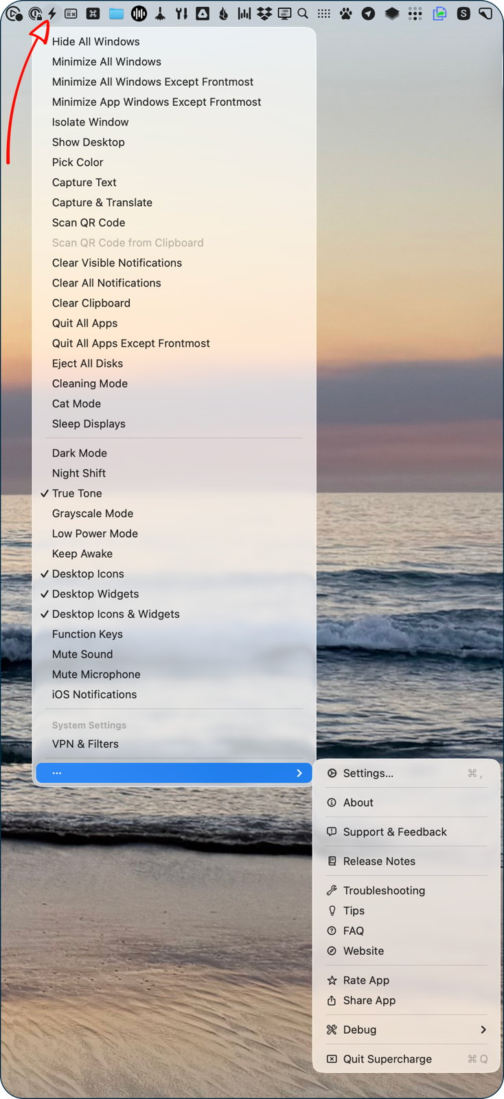Click the star icon beside Rate App
The width and height of the screenshot is (504, 1099).
(x=332, y=981)
